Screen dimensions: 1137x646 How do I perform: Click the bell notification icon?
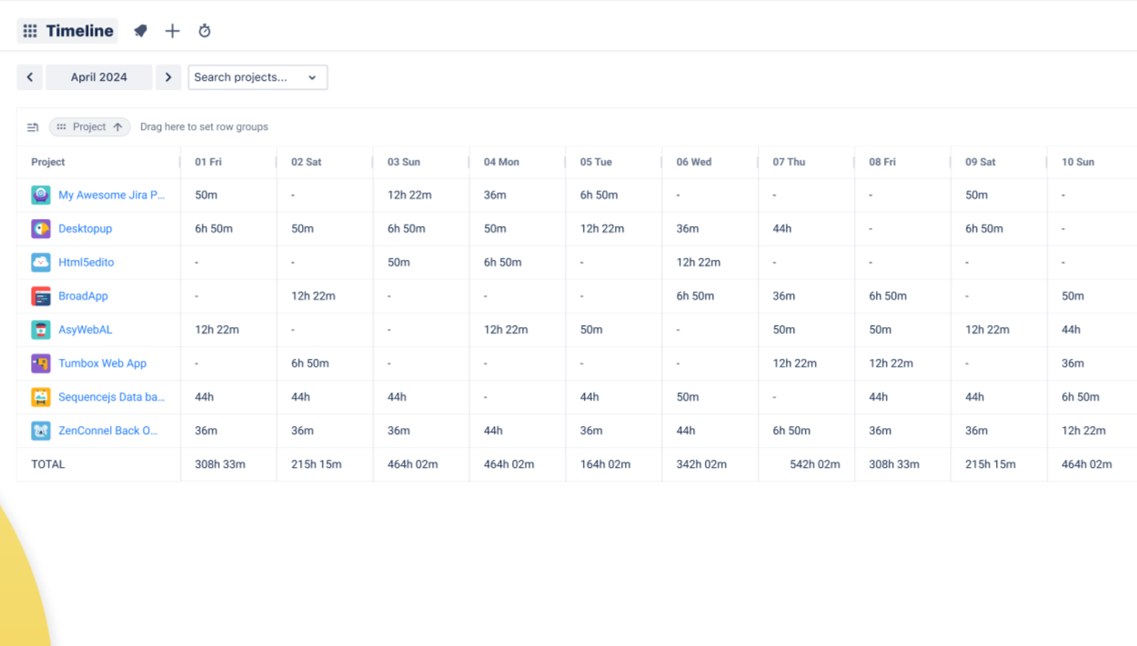[141, 31]
